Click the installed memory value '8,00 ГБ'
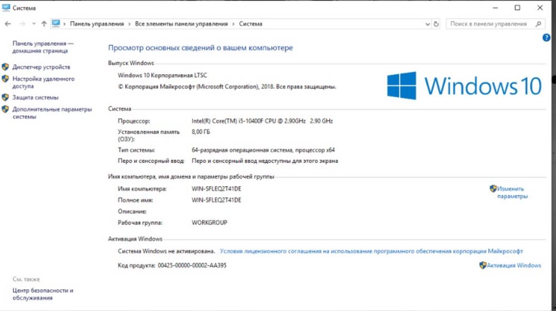Screen dimensions: 556x311 201,132
